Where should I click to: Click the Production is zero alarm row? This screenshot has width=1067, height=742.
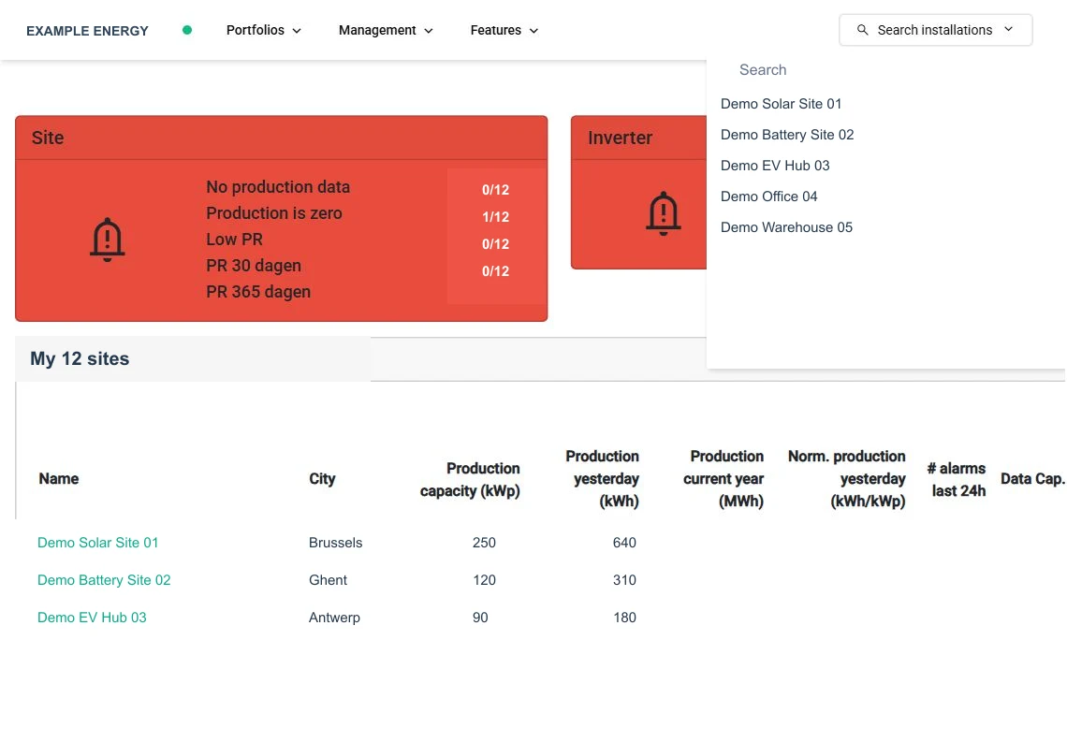click(274, 213)
